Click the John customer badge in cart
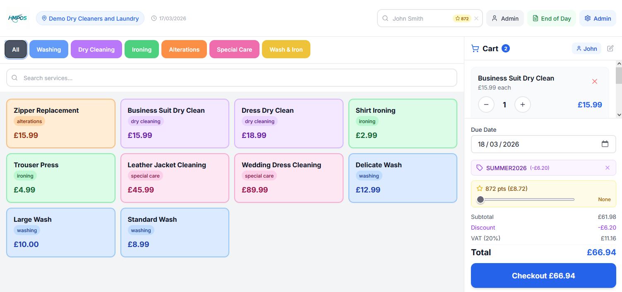Image resolution: width=622 pixels, height=292 pixels. tap(586, 49)
